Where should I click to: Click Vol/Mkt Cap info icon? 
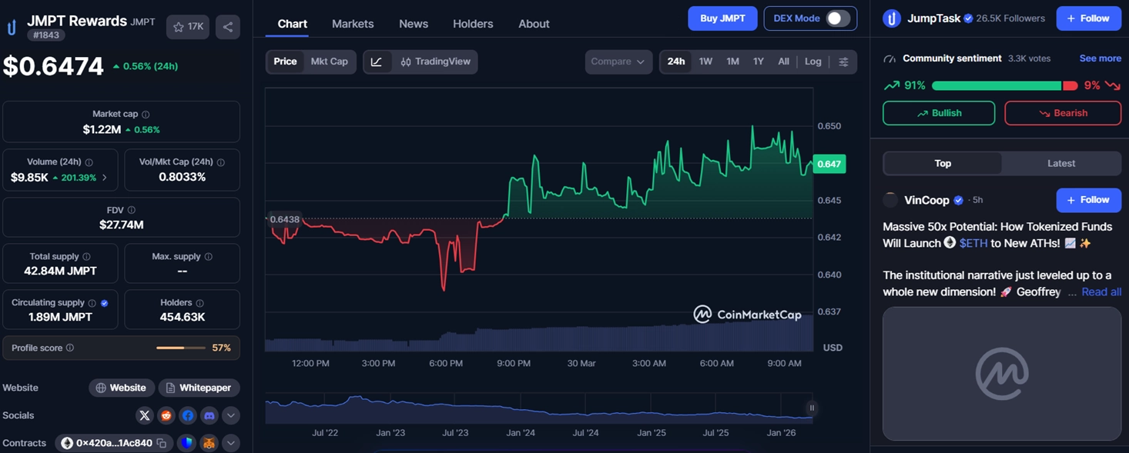221,162
